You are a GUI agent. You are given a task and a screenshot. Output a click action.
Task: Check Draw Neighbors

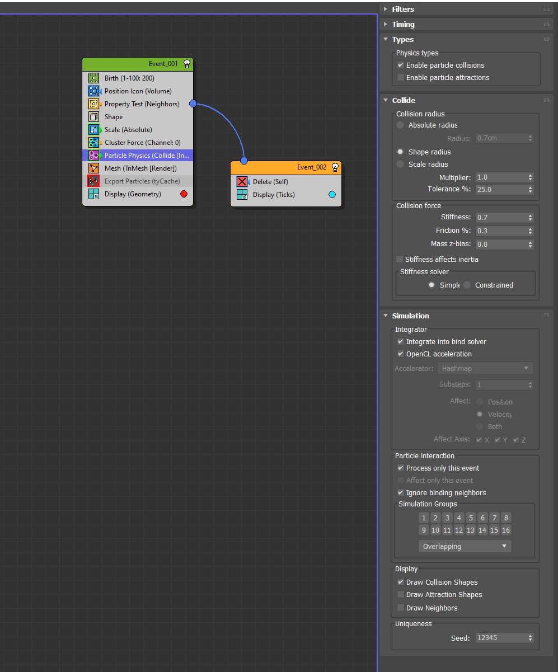(x=400, y=608)
